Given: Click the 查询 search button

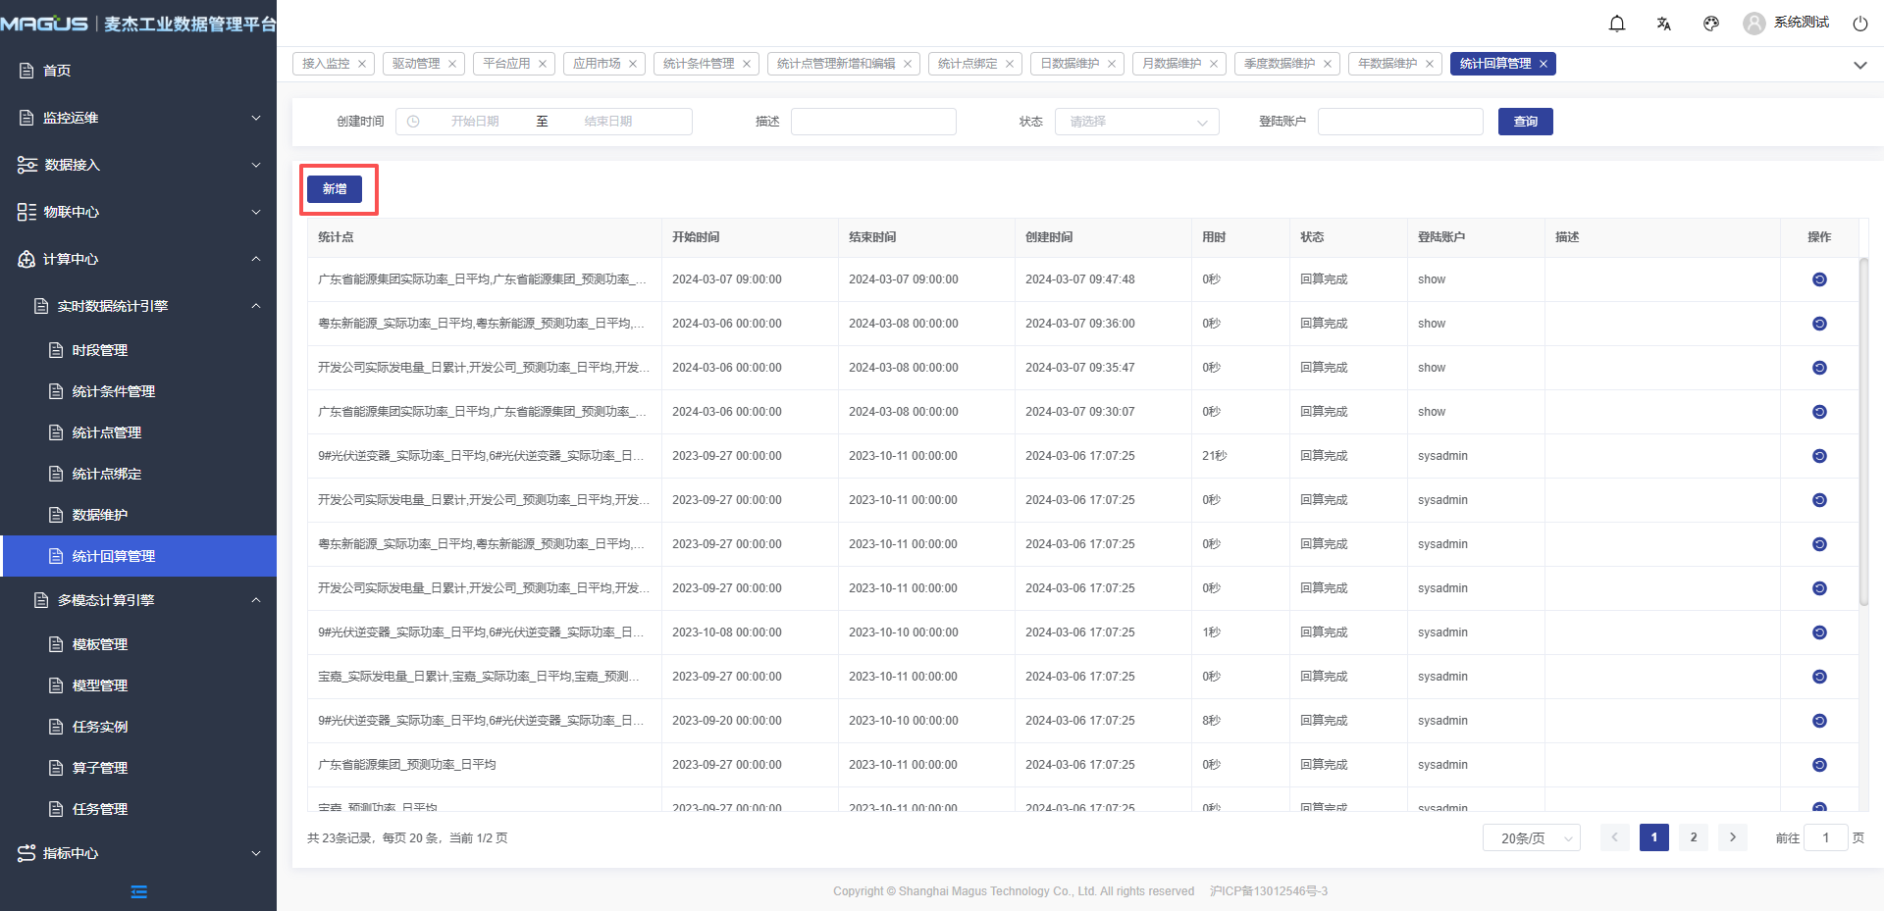Looking at the screenshot, I should [1525, 122].
